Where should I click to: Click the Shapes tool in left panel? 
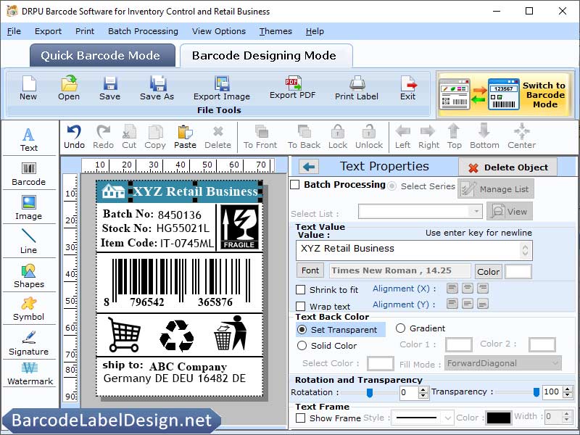pyautogui.click(x=29, y=275)
